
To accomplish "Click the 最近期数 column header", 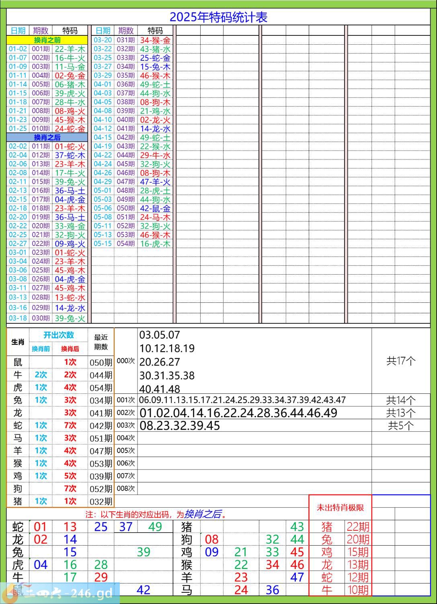I will click(101, 342).
